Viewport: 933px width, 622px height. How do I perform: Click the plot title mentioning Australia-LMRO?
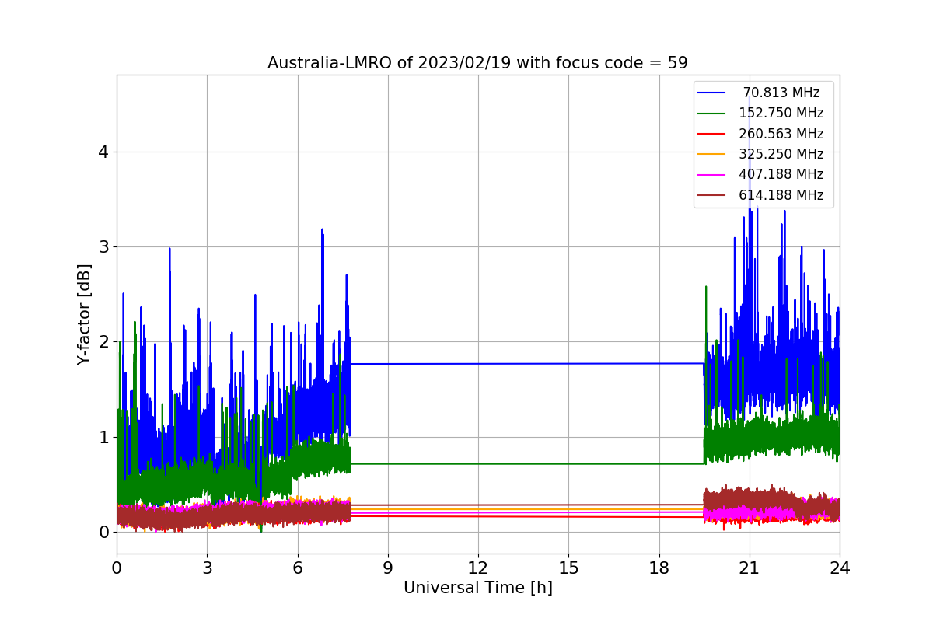click(x=477, y=63)
